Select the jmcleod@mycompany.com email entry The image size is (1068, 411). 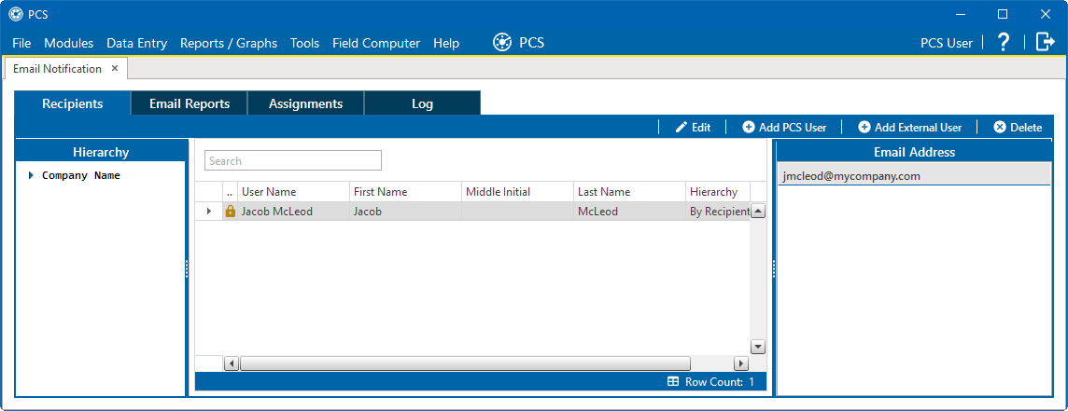915,176
